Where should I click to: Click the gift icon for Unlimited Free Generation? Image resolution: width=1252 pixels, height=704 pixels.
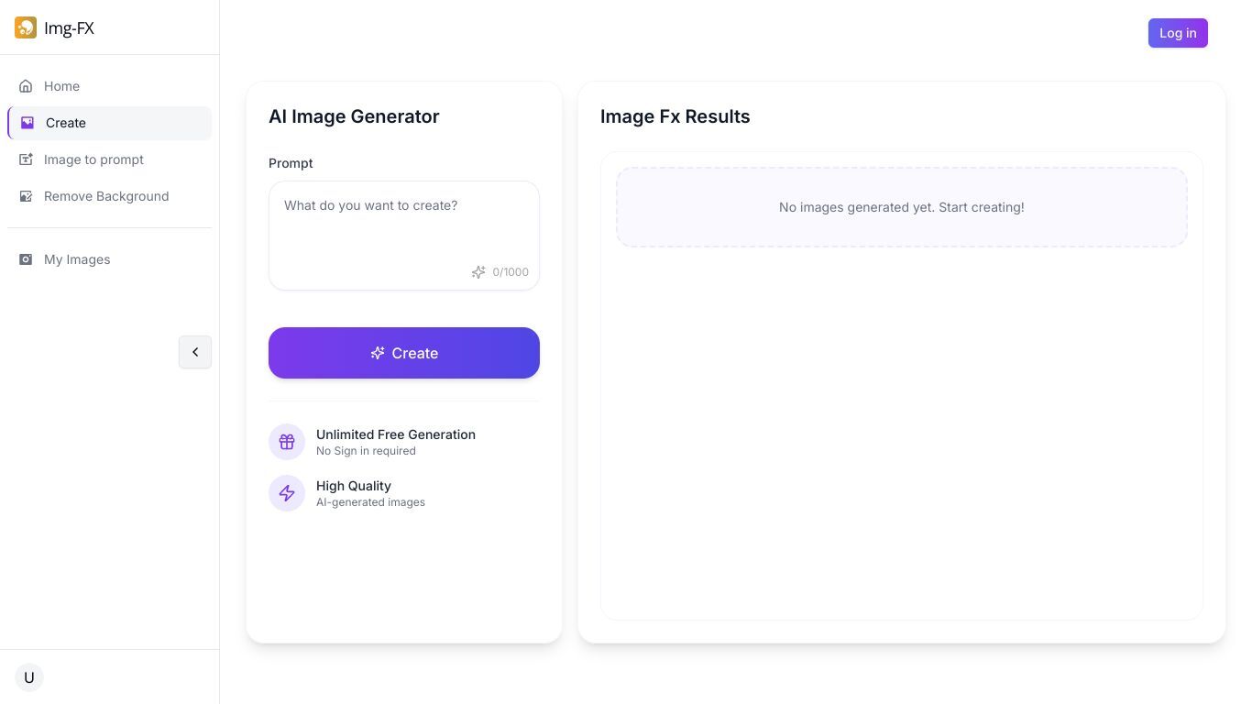[287, 442]
